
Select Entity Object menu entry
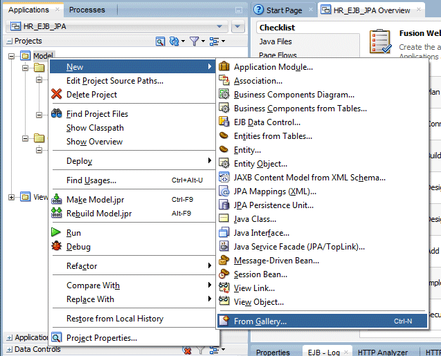(x=323, y=163)
